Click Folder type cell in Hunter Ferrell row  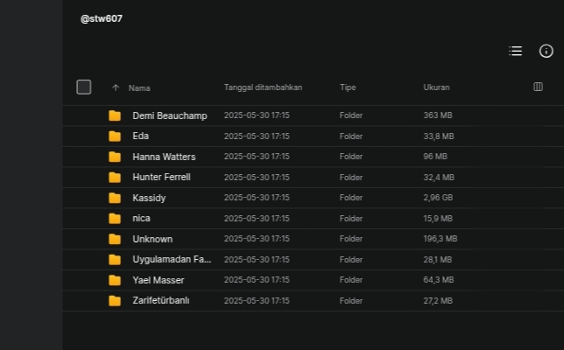[x=351, y=177]
